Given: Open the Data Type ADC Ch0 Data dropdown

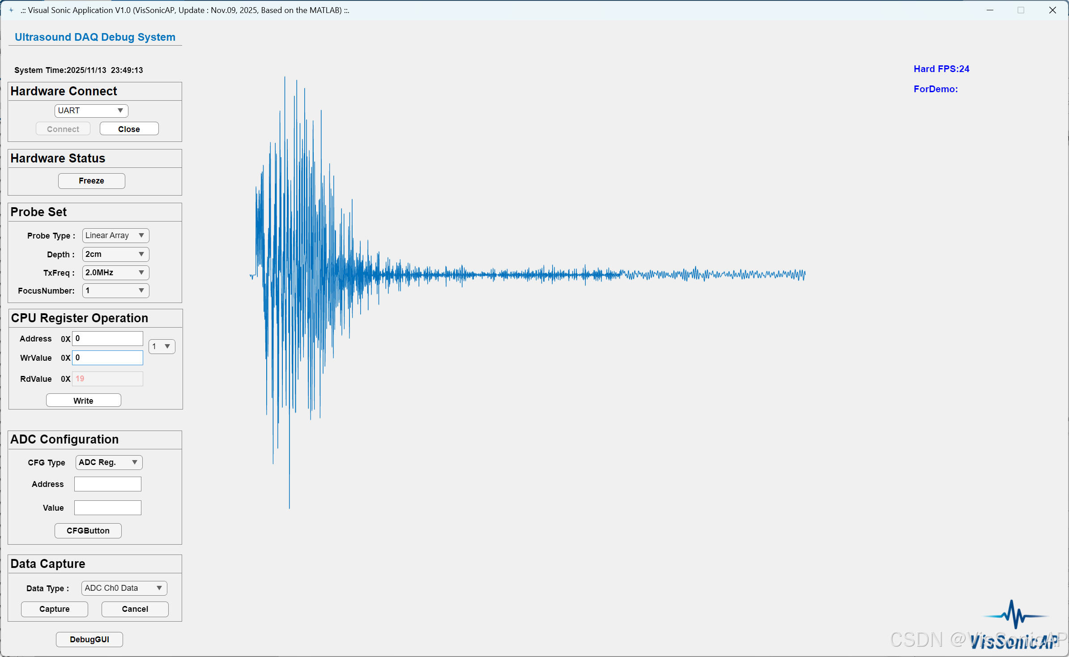Looking at the screenshot, I should point(124,588).
